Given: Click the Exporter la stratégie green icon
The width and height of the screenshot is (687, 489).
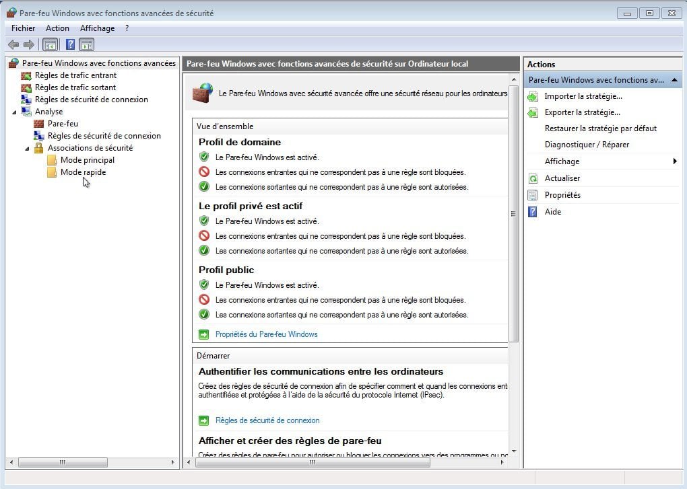Looking at the screenshot, I should tap(533, 112).
